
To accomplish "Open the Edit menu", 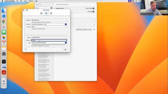I will 21,1.
